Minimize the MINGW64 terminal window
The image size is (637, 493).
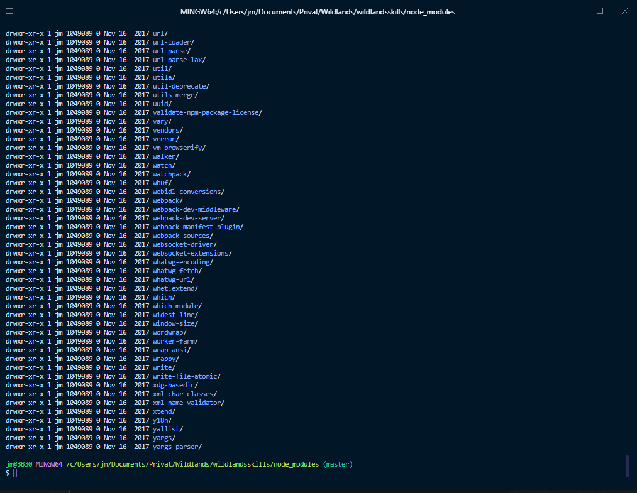tap(575, 11)
